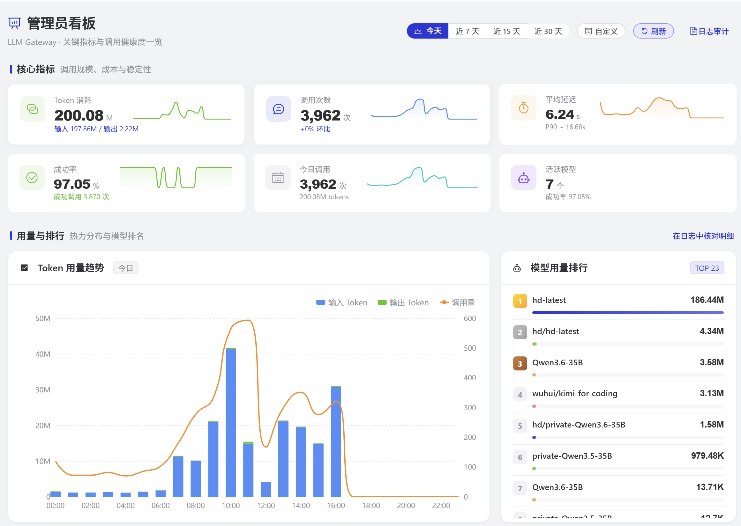Open the 日志审计 link
The width and height of the screenshot is (741, 526).
(x=709, y=31)
